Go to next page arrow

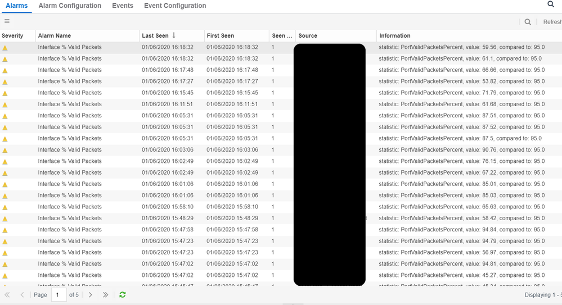pos(91,295)
